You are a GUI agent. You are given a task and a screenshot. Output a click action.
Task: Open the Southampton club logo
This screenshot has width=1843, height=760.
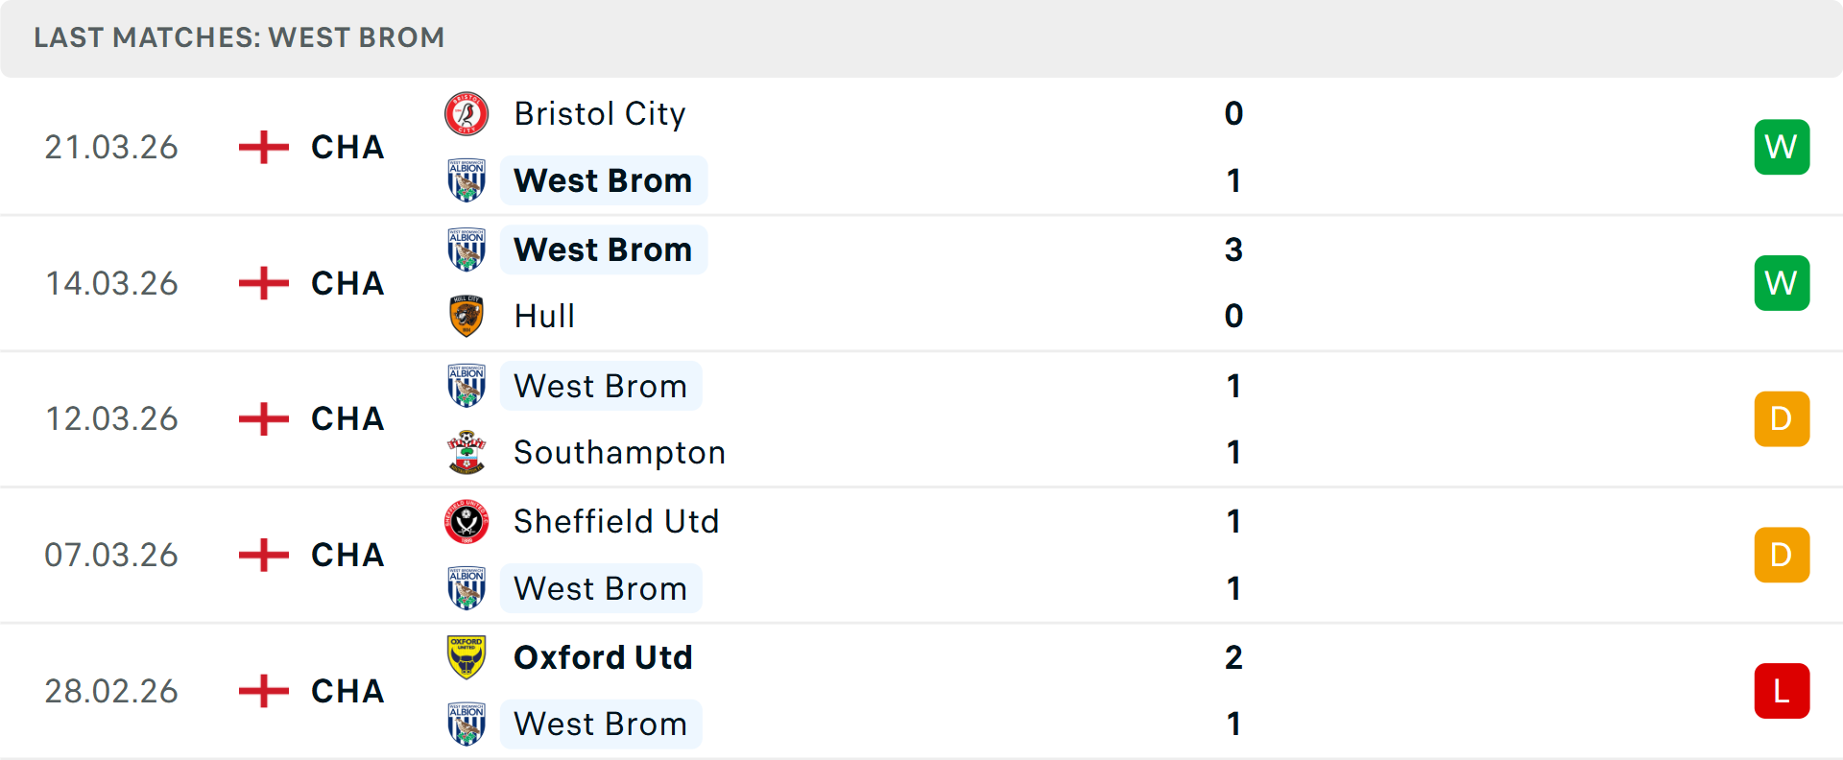[x=466, y=451]
